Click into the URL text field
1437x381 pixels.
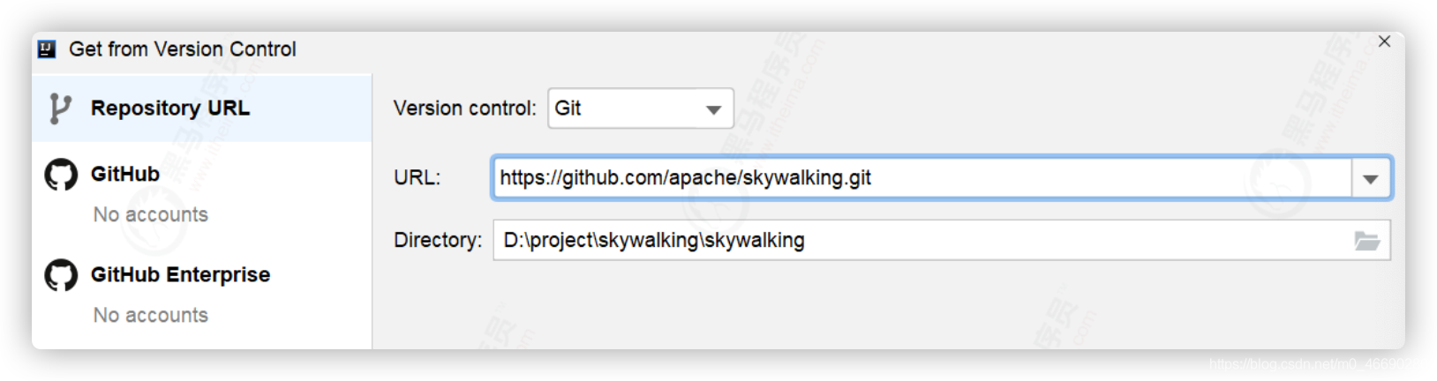[x=922, y=178]
